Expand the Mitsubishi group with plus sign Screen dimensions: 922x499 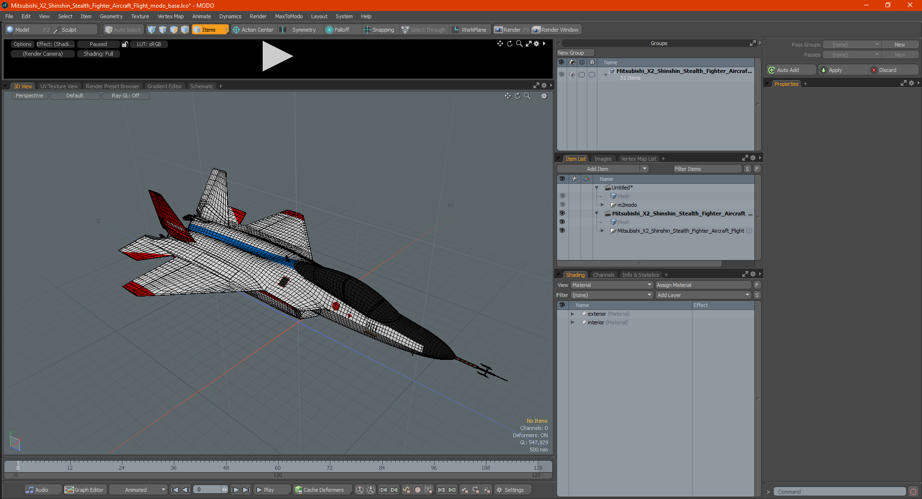[x=606, y=74]
